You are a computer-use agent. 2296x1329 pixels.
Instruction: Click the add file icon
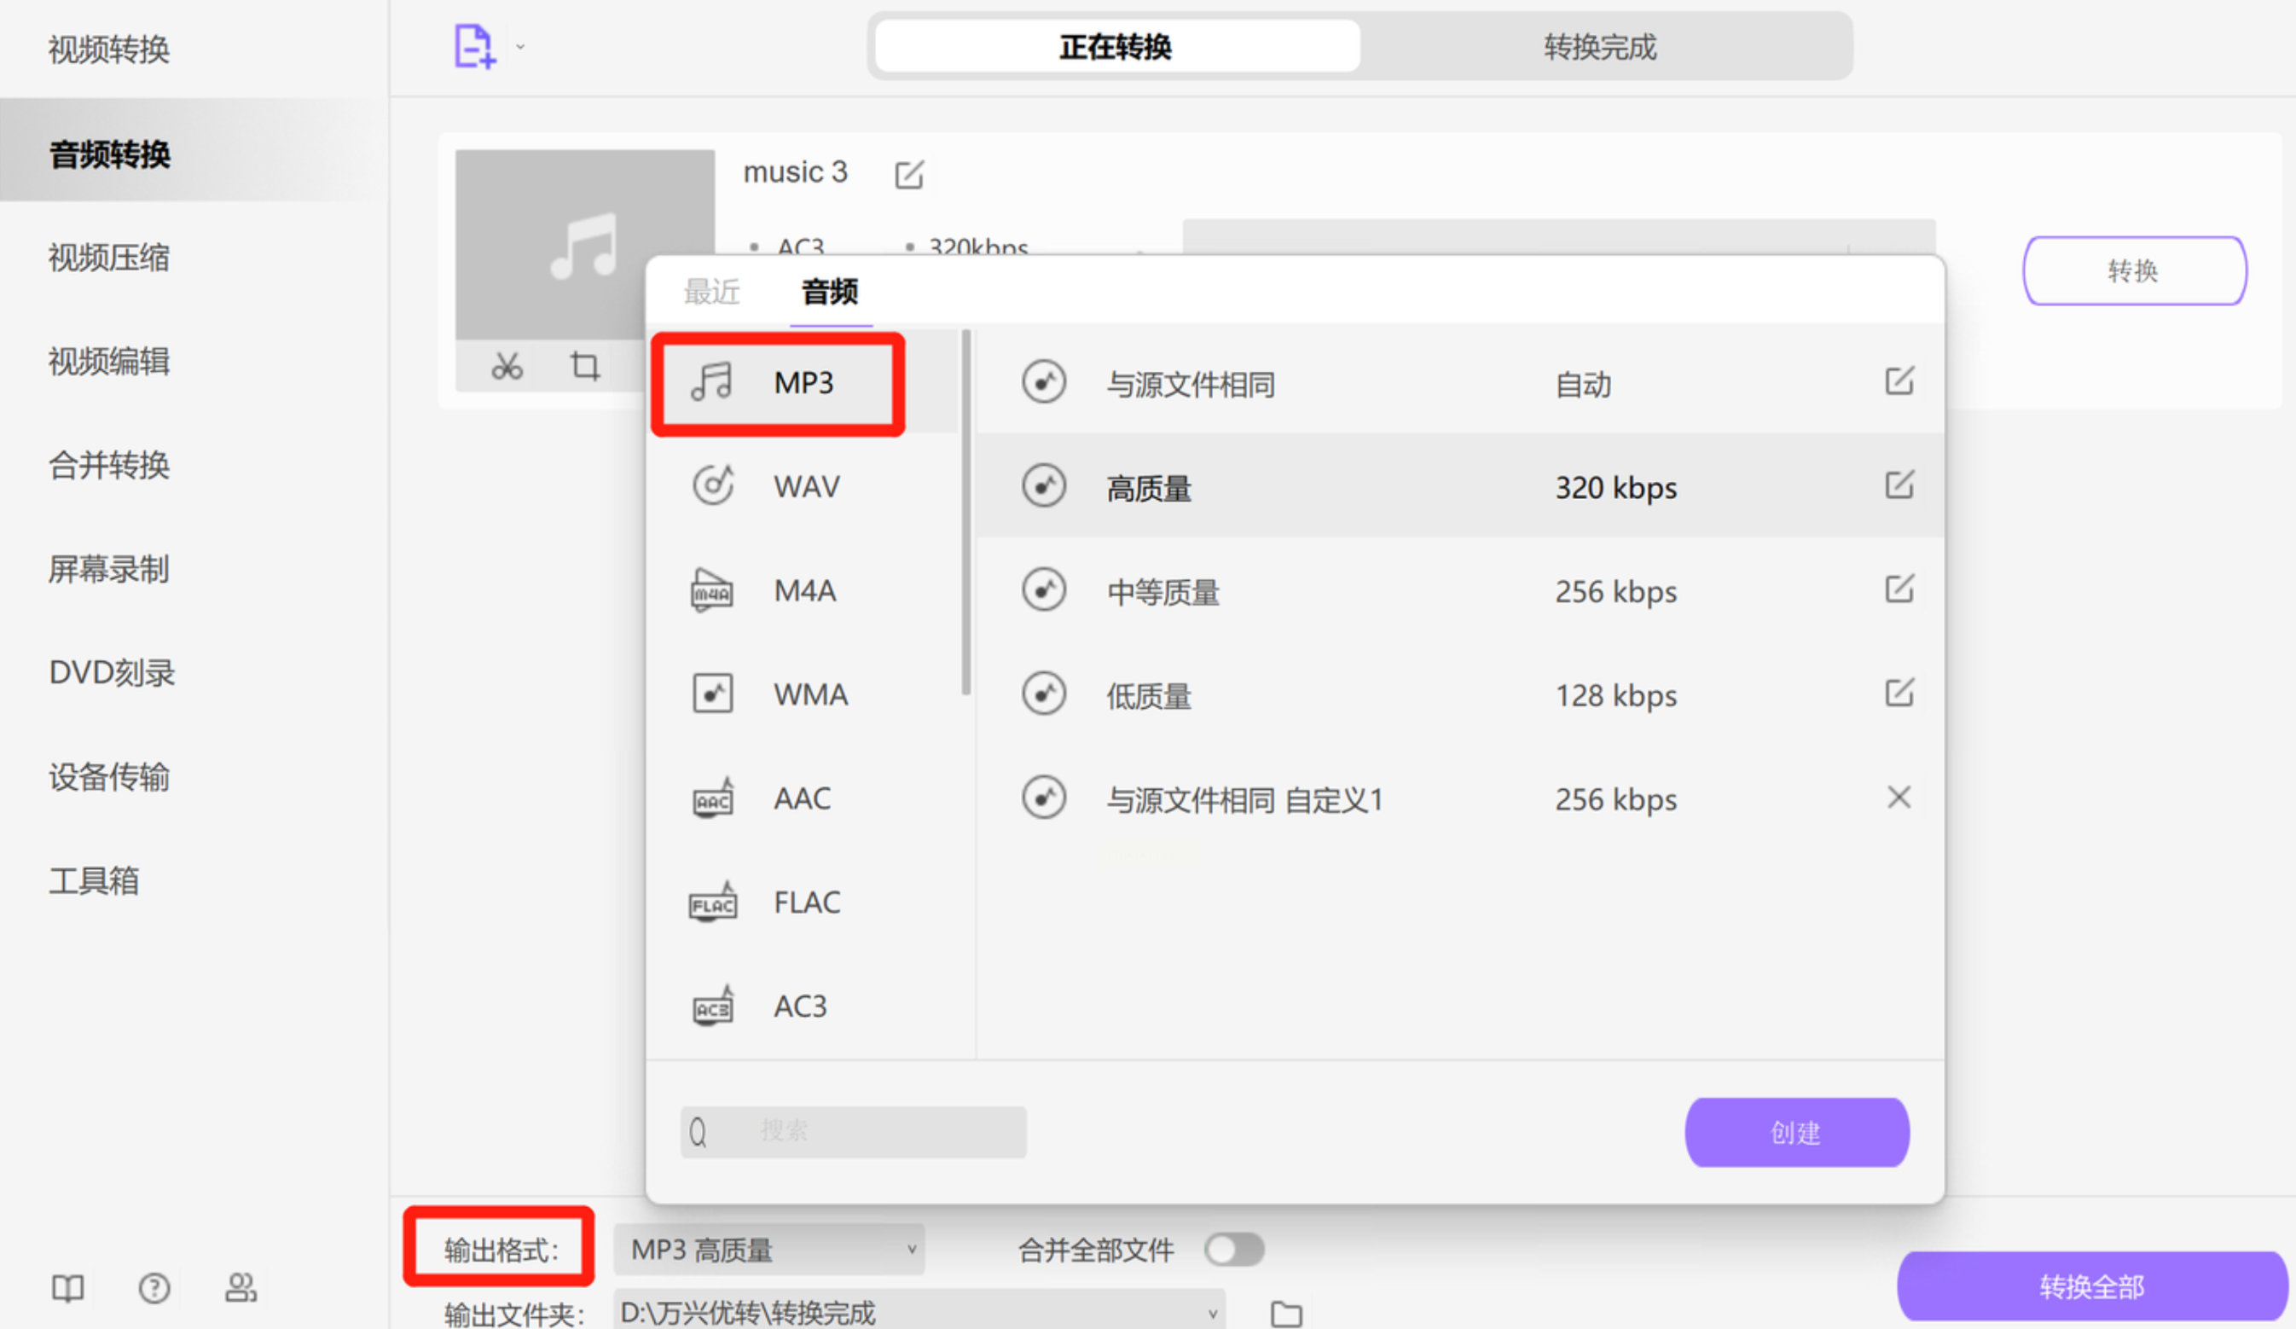coord(473,46)
